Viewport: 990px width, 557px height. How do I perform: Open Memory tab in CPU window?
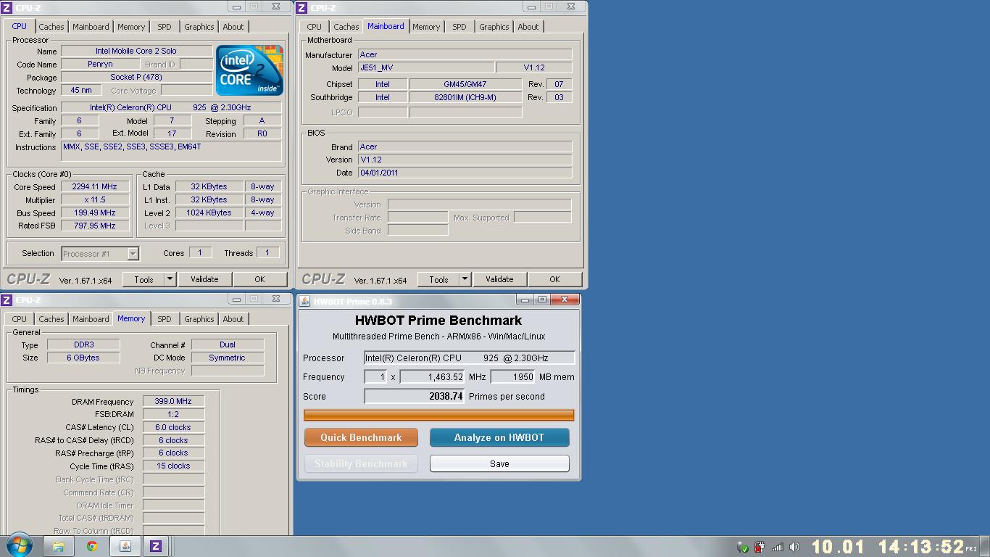click(131, 27)
